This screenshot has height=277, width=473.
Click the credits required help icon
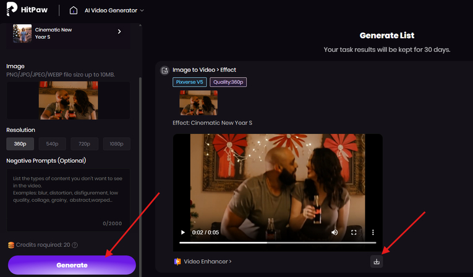(75, 245)
